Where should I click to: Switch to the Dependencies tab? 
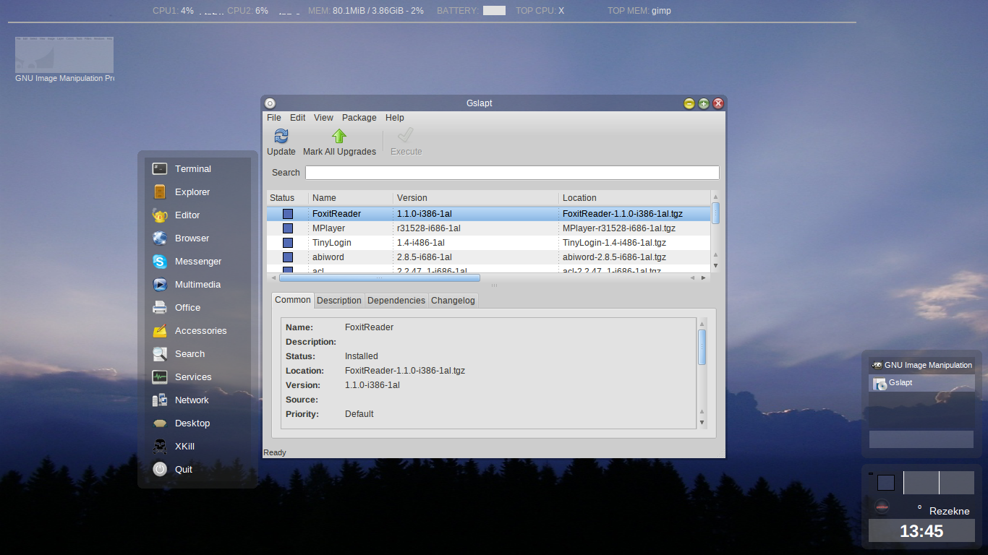coord(396,301)
